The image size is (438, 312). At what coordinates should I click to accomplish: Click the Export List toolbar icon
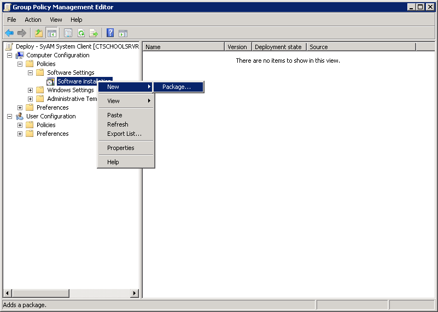tap(94, 33)
